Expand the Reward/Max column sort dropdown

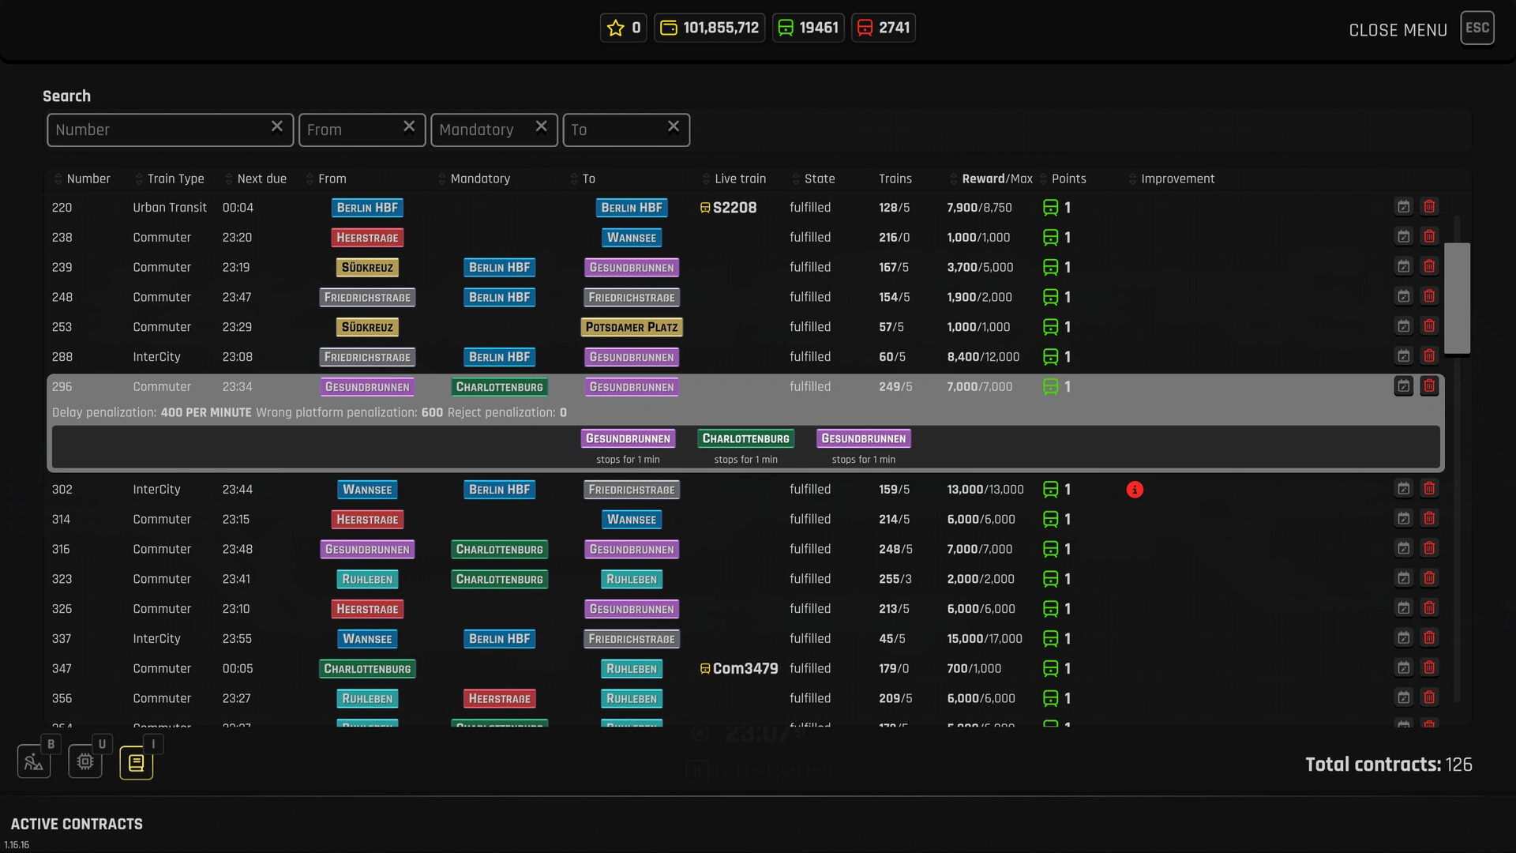click(x=951, y=178)
